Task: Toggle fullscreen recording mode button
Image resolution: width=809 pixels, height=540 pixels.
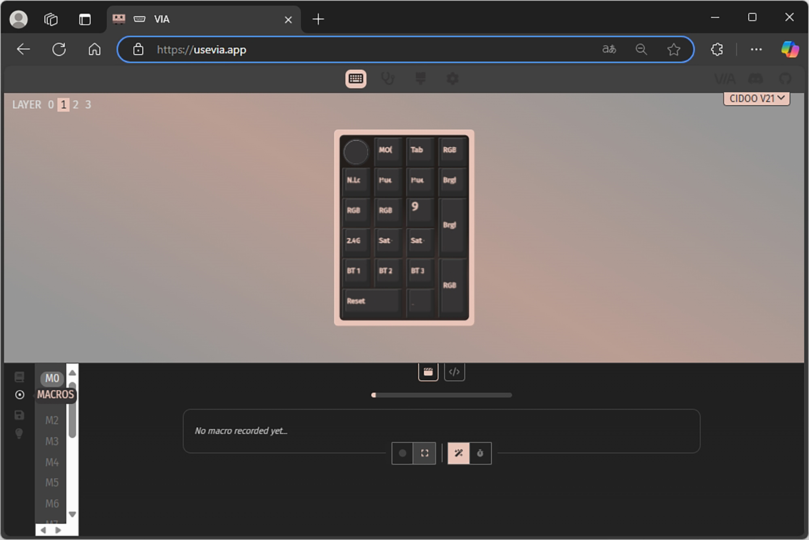Action: 424,453
